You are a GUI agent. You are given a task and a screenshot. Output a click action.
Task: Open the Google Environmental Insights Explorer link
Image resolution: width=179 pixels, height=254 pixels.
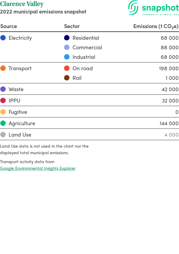click(38, 168)
